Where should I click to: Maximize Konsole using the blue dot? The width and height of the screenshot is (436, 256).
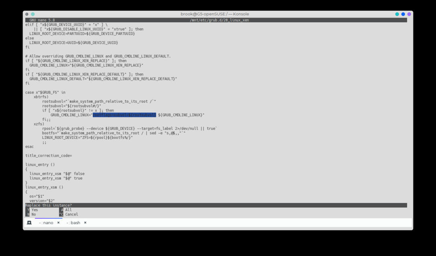(403, 14)
